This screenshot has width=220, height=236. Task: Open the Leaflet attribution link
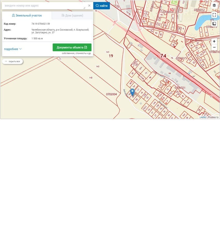[203, 117]
